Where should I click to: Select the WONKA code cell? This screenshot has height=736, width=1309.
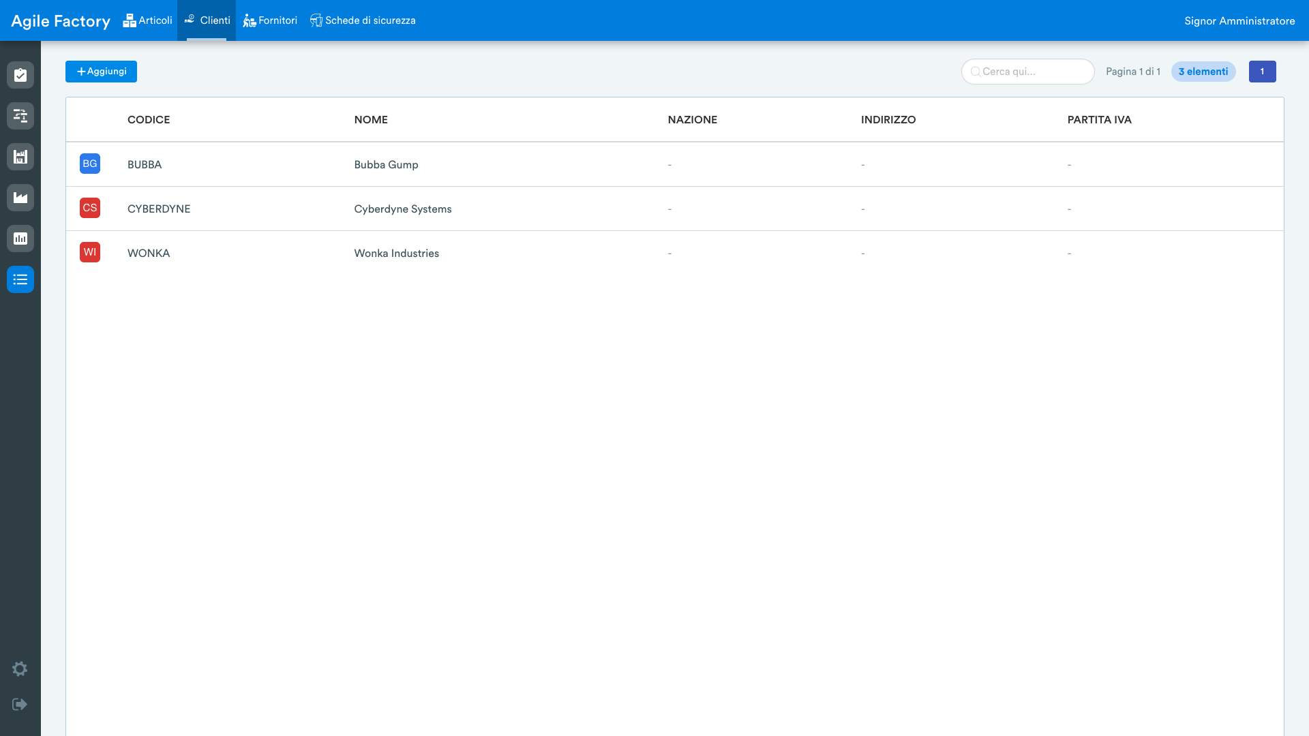[x=149, y=254]
